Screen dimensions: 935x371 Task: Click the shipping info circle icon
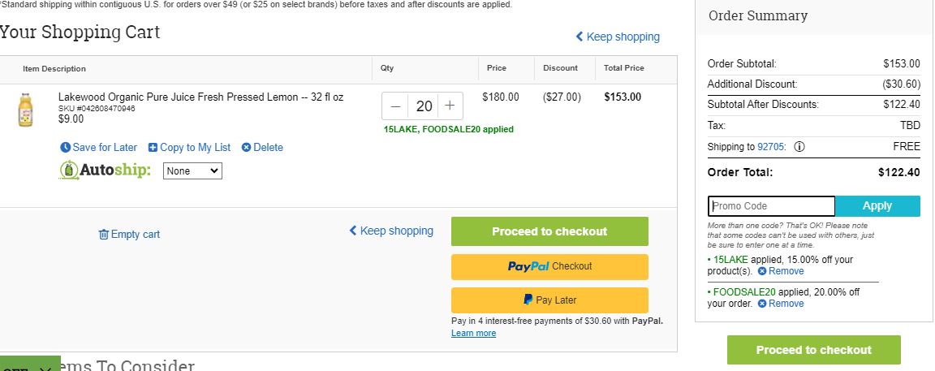799,147
